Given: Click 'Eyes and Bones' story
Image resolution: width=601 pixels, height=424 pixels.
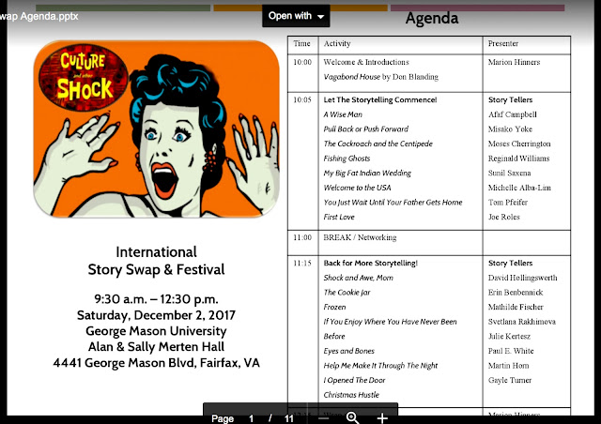Looking at the screenshot, I should pyautogui.click(x=348, y=351).
